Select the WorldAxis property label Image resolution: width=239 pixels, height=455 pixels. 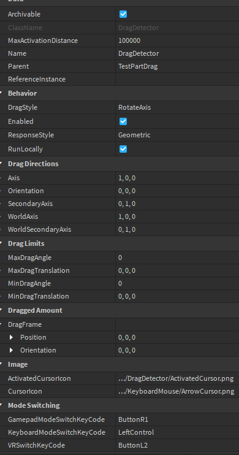point(23,216)
